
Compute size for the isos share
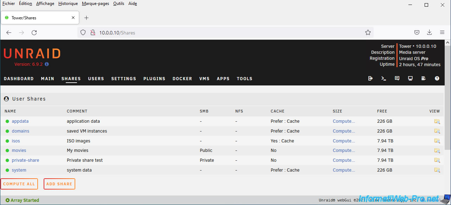tap(344, 141)
